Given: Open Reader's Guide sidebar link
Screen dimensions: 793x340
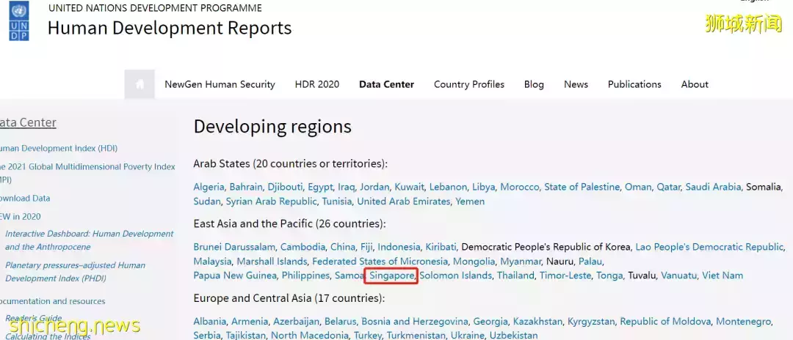Looking at the screenshot, I should [33, 318].
